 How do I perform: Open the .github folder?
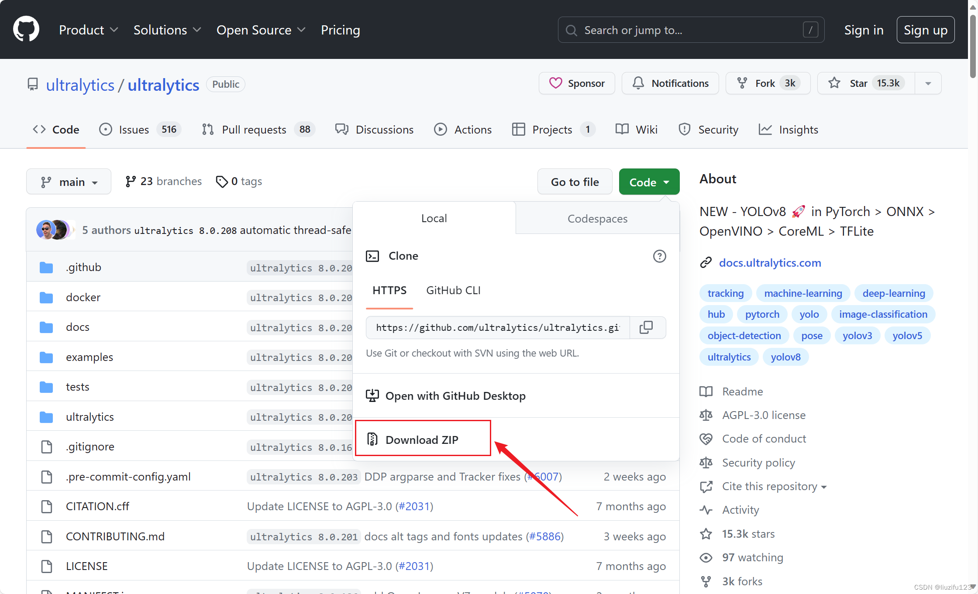83,267
